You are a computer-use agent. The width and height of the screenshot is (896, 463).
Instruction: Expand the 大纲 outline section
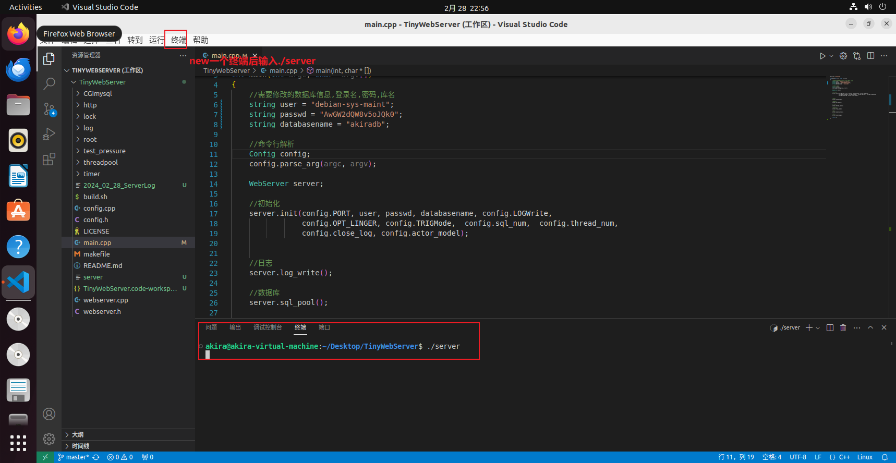pyautogui.click(x=78, y=434)
